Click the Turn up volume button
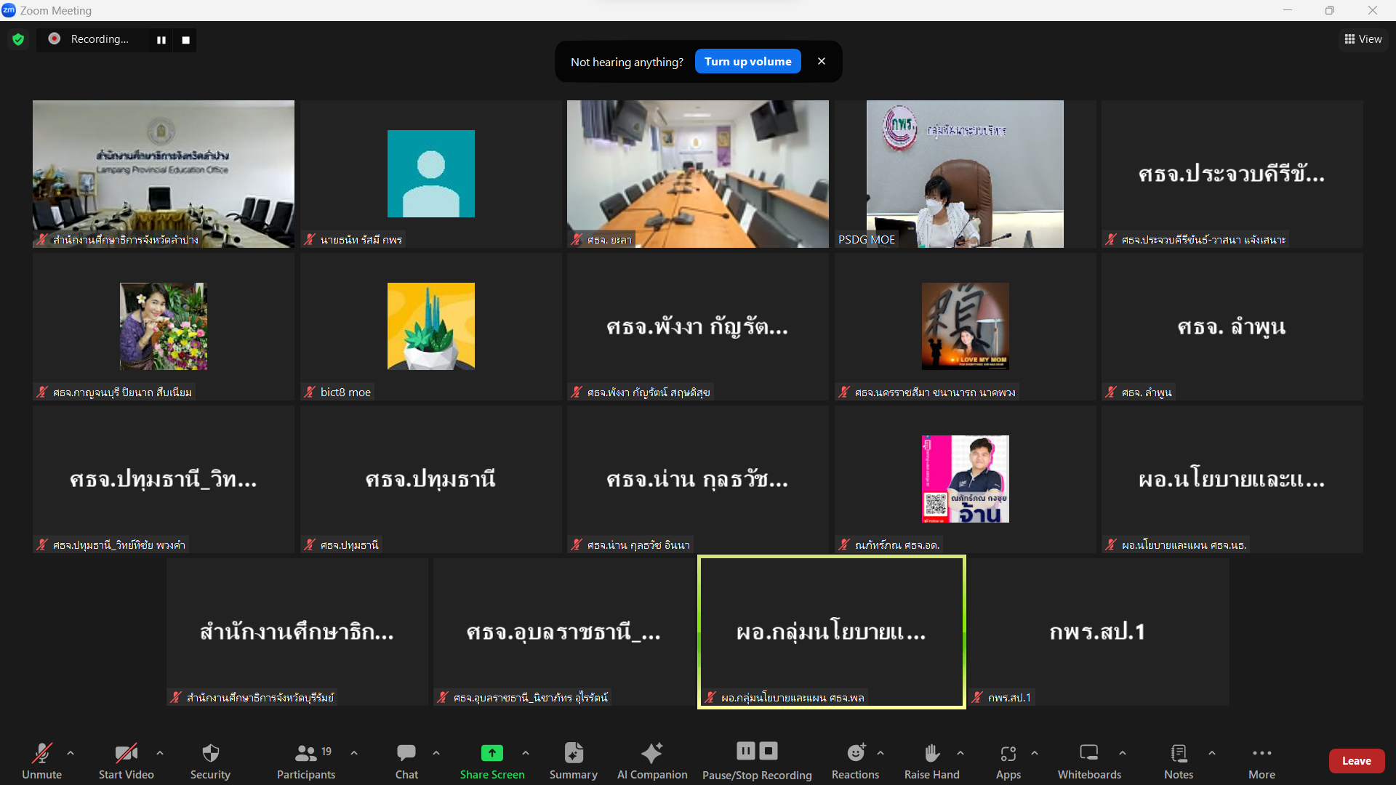Screen dimensions: 1396x785 (x=747, y=62)
